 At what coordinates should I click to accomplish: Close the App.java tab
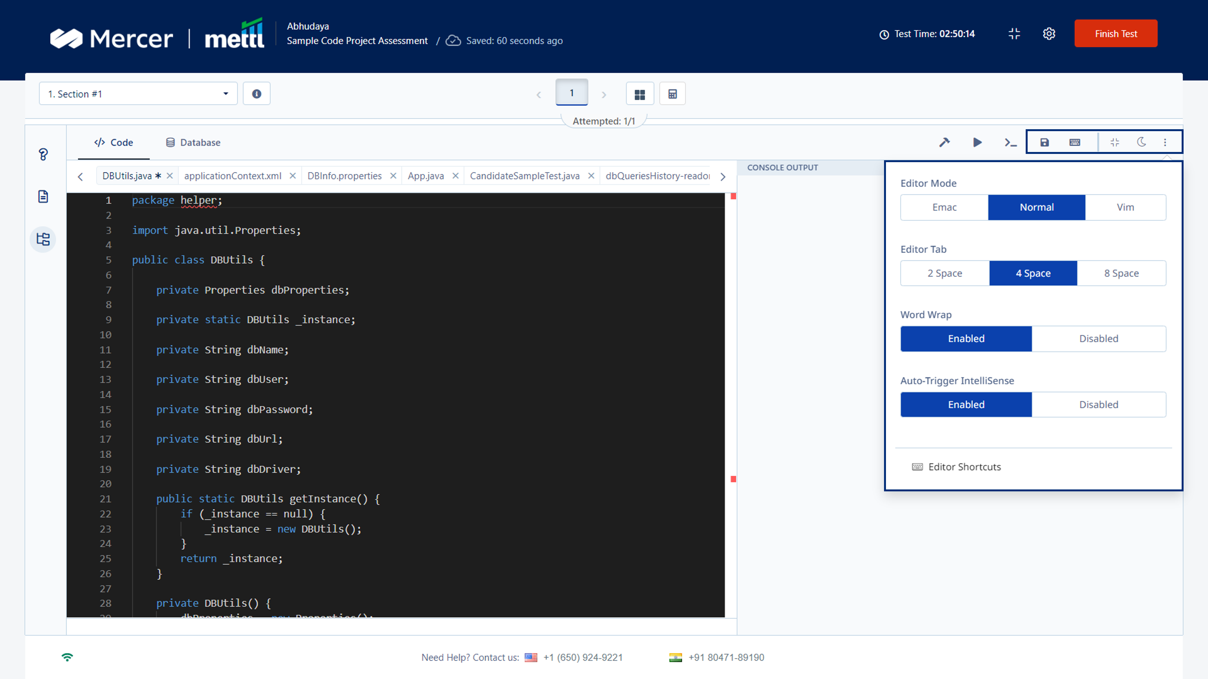click(455, 176)
